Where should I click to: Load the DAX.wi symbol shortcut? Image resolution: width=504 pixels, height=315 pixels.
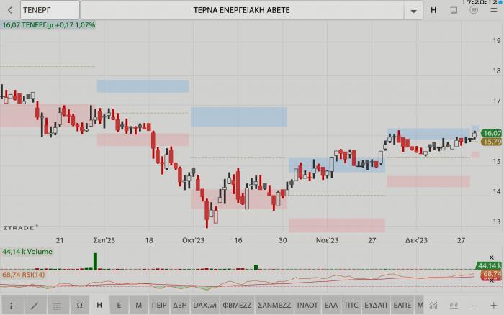tap(205, 306)
